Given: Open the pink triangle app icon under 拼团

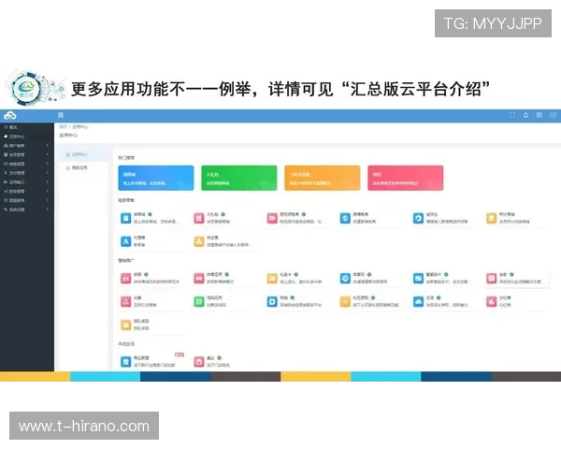Looking at the screenshot, I should [125, 301].
